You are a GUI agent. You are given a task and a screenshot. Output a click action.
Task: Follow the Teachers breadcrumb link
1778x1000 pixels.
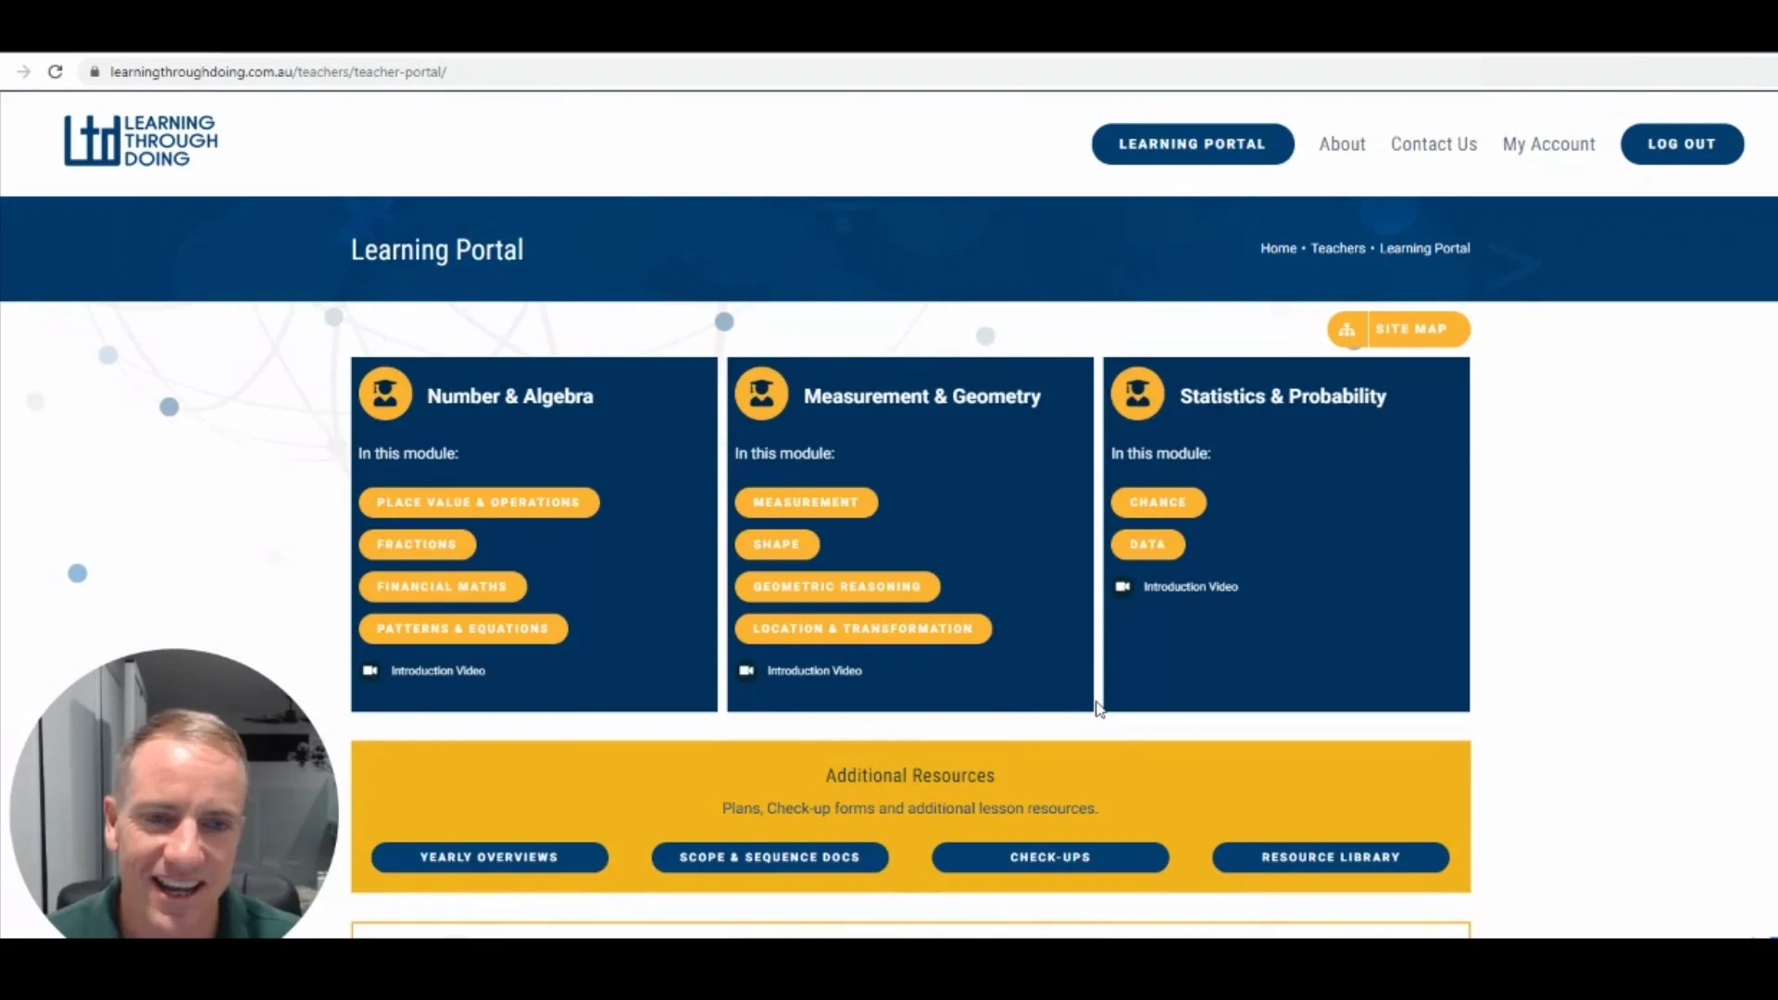click(x=1337, y=248)
